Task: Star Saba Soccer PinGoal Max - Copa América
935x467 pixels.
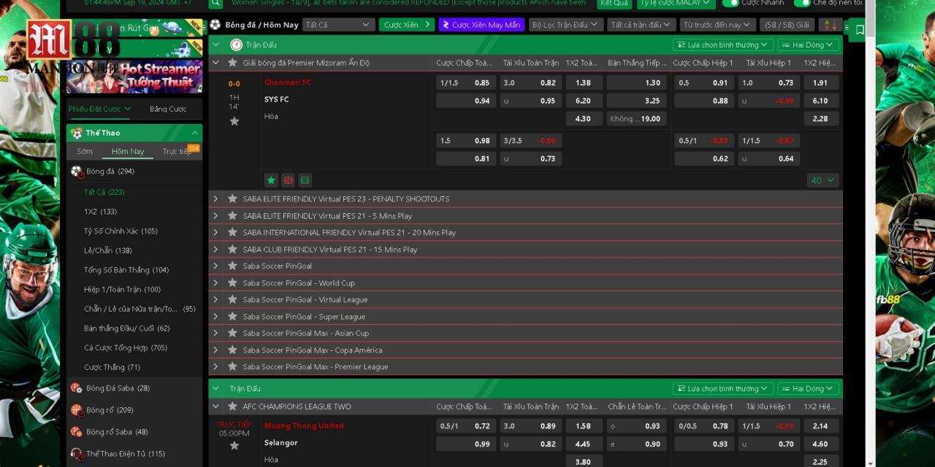Action: (x=232, y=350)
